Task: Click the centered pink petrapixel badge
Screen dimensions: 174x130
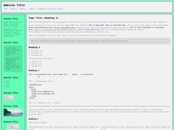Action: pyautogui.click(x=13, y=126)
